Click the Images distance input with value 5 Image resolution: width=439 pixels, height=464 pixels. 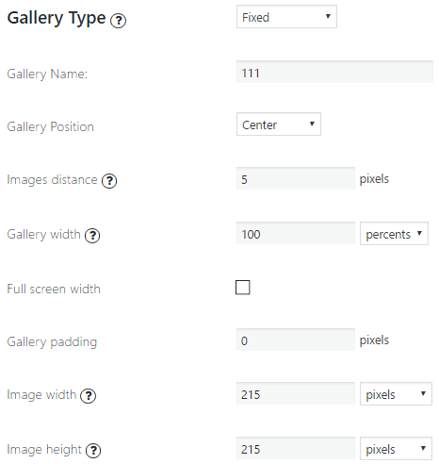296,178
